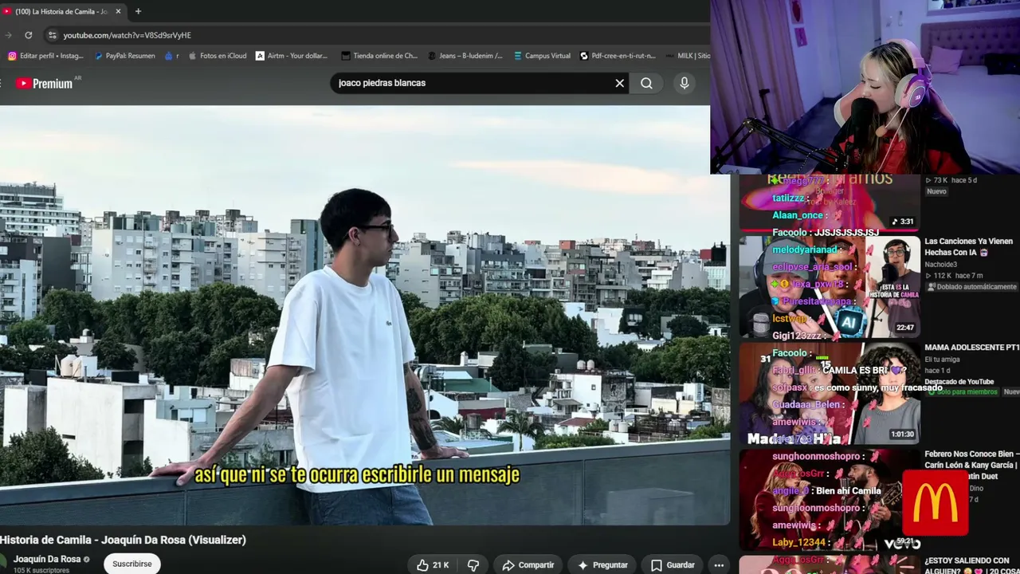Reload the page in the browser
Viewport: 1020px width, 574px height.
[28, 35]
